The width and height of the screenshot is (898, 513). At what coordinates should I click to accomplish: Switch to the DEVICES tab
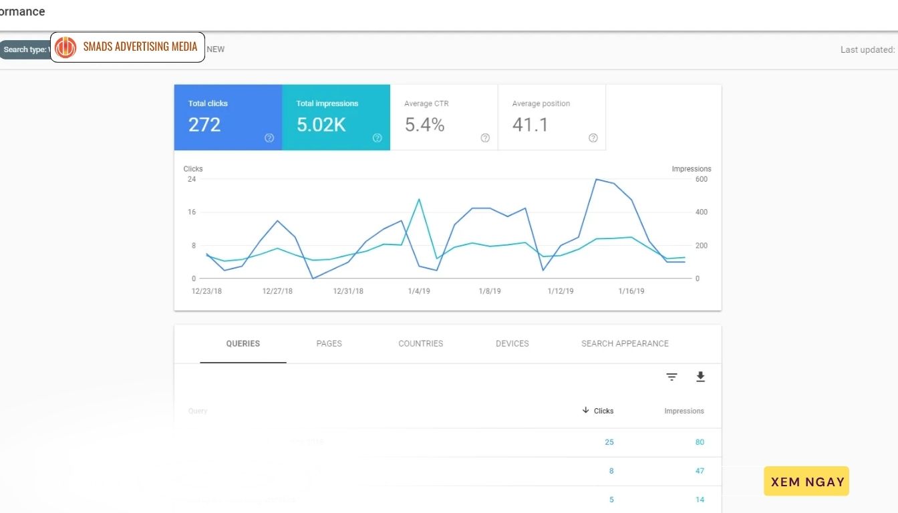coord(512,343)
